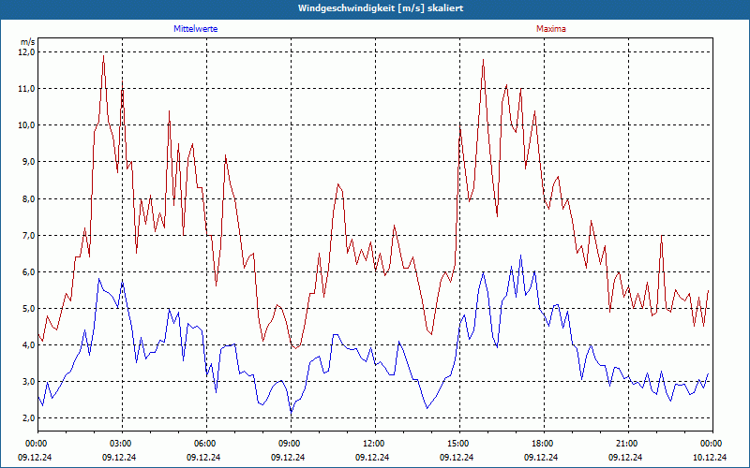
Task: Click the 11,0 y-axis value
Action: coord(27,89)
